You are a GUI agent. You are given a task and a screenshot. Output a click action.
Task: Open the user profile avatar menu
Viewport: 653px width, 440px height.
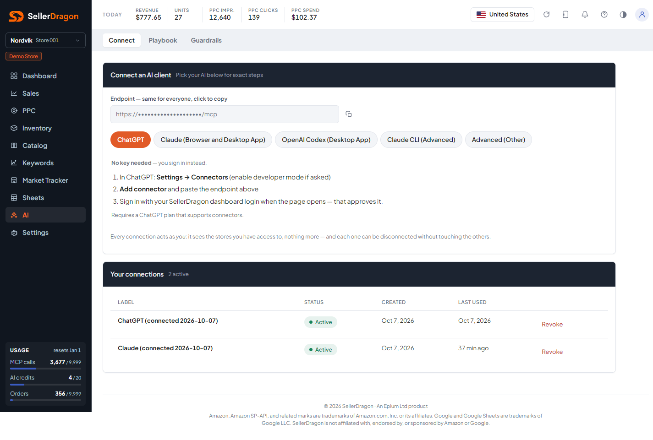(x=642, y=15)
